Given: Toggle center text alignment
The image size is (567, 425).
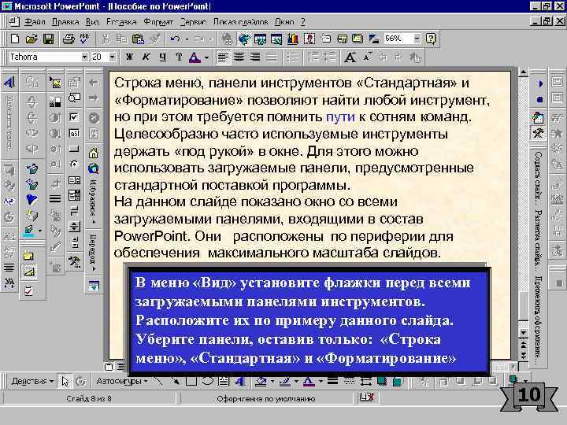Looking at the screenshot, I should point(239,57).
